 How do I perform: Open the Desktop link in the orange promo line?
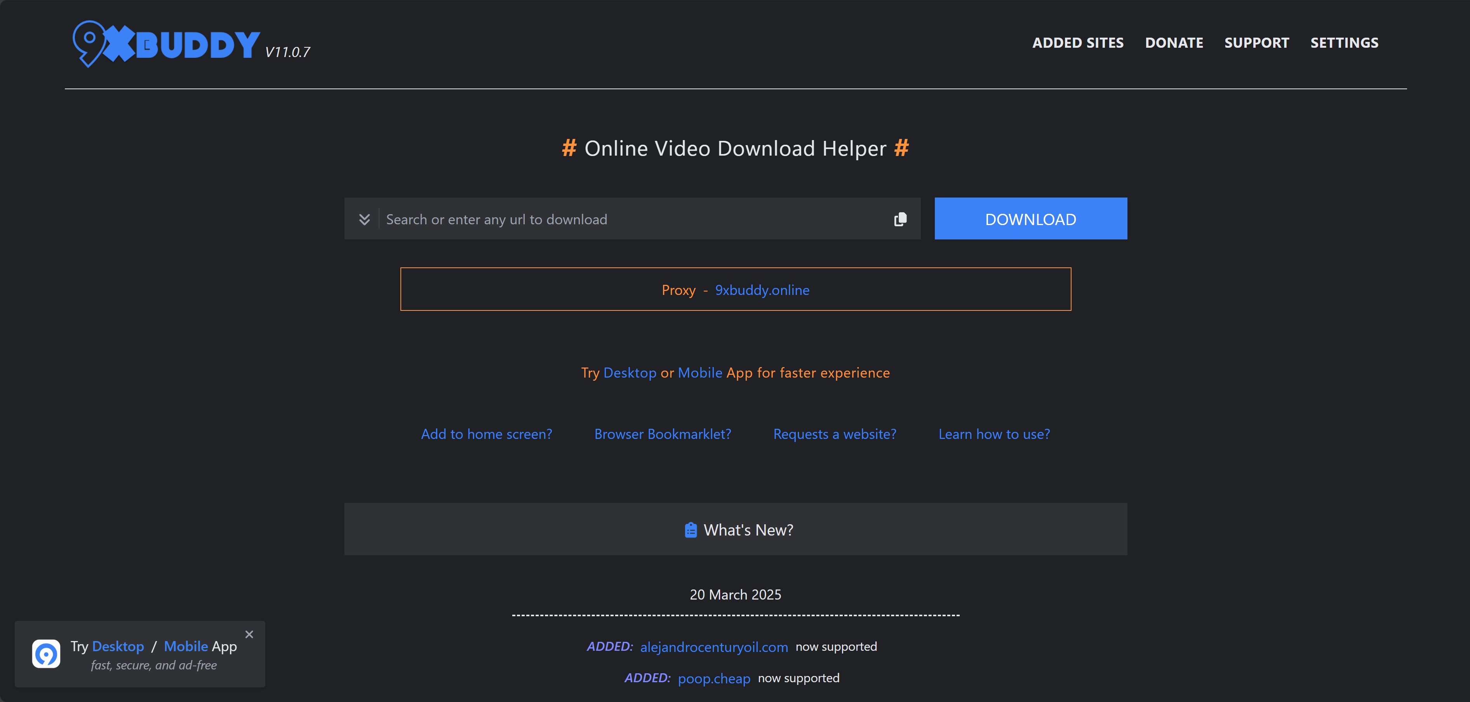click(x=630, y=373)
